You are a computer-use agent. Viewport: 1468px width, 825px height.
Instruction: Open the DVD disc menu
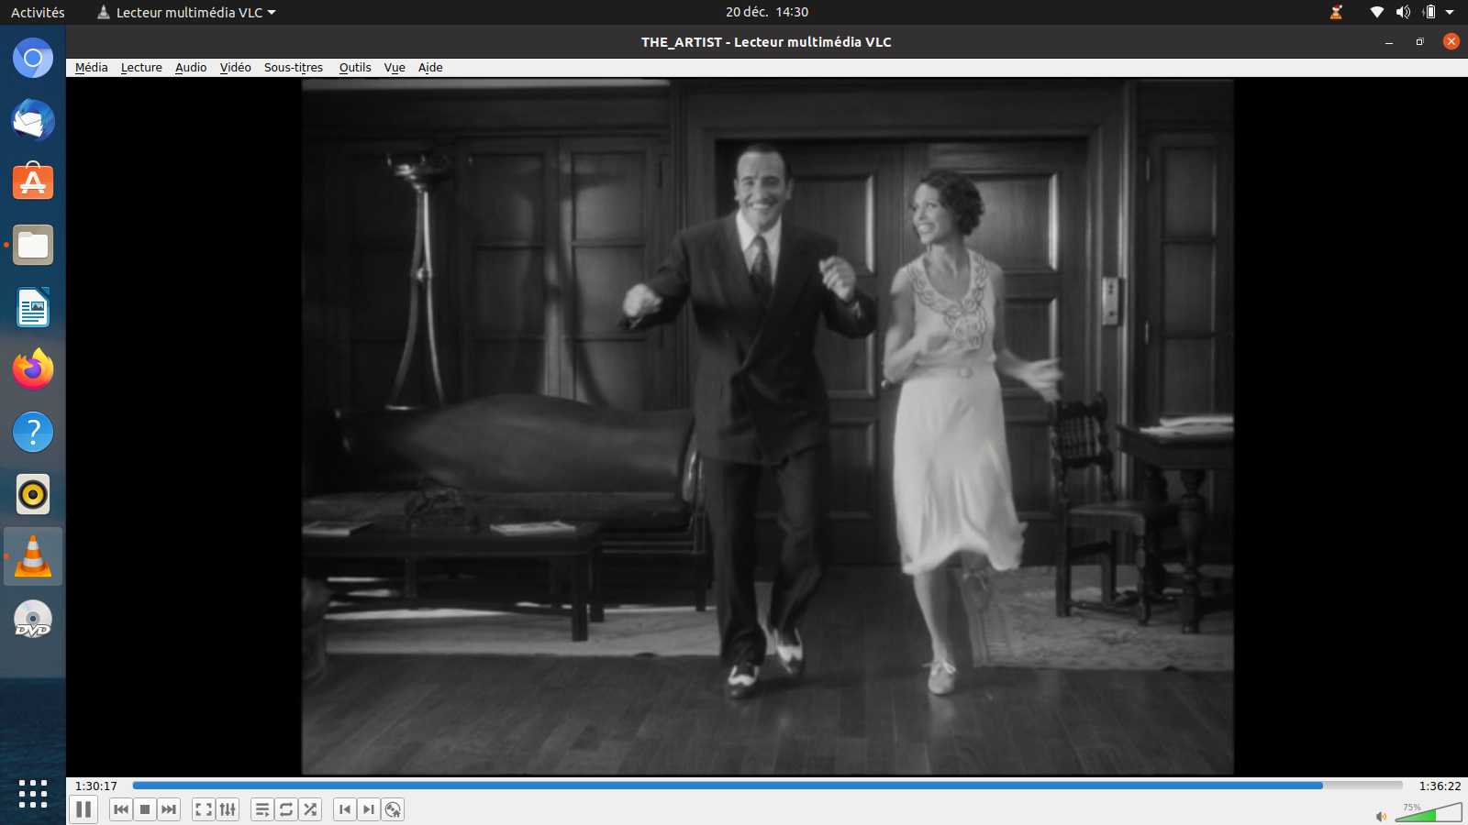(393, 809)
